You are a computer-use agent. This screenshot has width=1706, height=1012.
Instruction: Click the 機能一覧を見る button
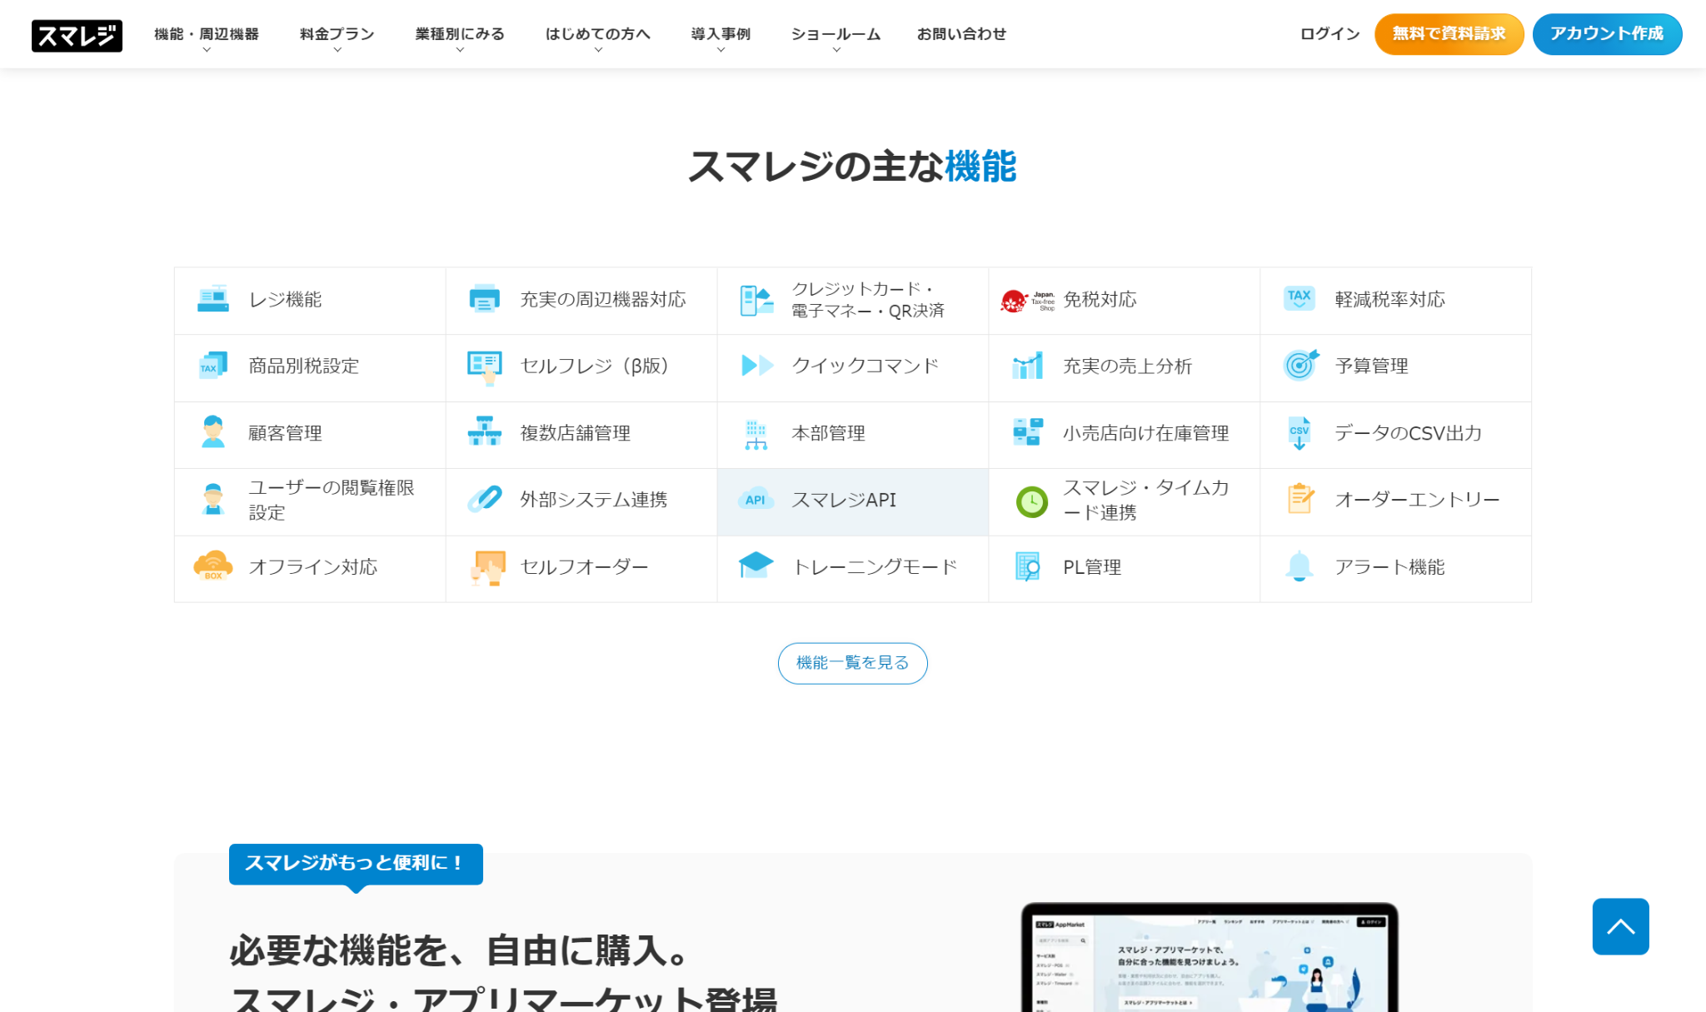coord(852,663)
